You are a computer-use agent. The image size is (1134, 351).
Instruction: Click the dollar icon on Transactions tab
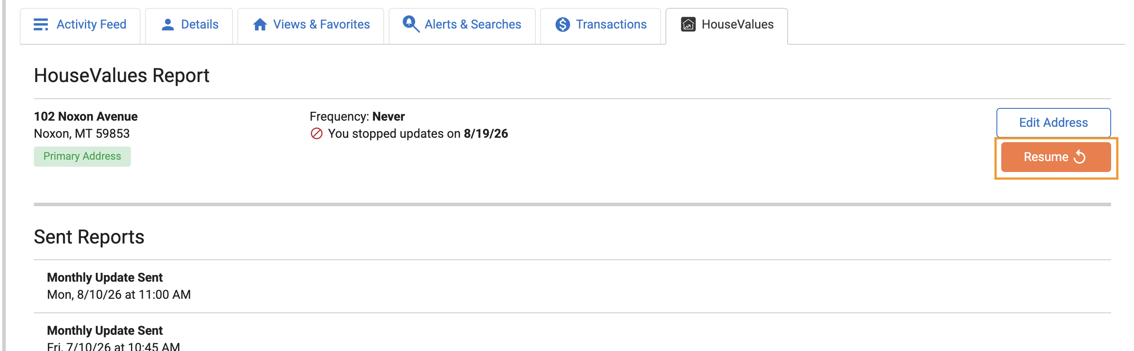[x=563, y=25]
